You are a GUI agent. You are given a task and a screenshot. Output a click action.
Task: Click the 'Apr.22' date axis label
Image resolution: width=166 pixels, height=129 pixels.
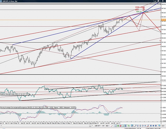pyautogui.click(x=23, y=123)
